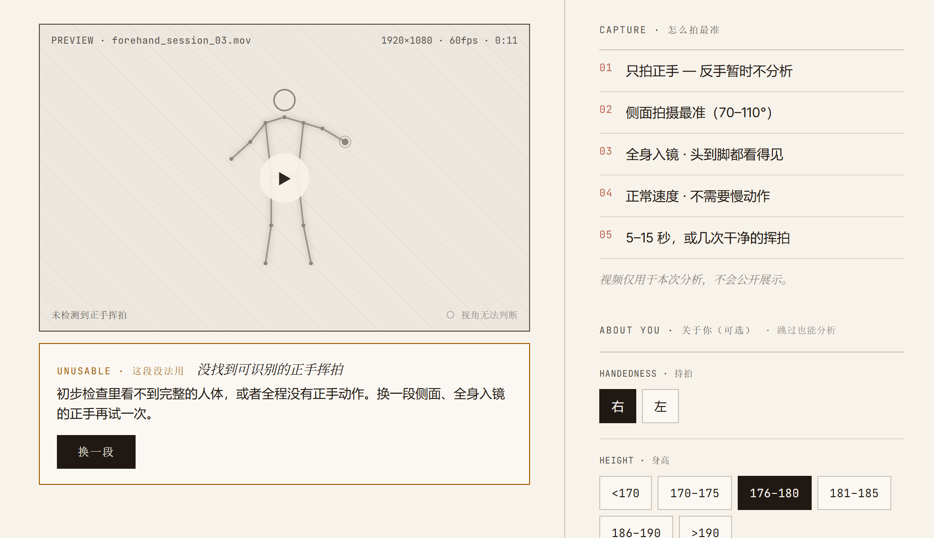Click the 跳过也能分析 note
The width and height of the screenshot is (934, 538).
[806, 330]
